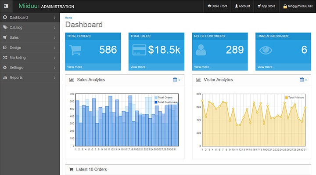Image resolution: width=316 pixels, height=175 pixels.
Task: Click the Catalog tags icon
Action: click(5, 27)
